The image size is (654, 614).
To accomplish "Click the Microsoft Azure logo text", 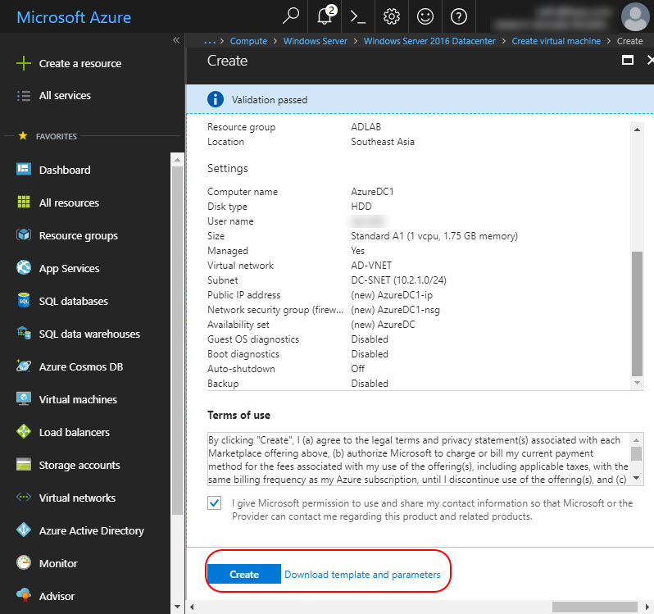I will pyautogui.click(x=74, y=17).
